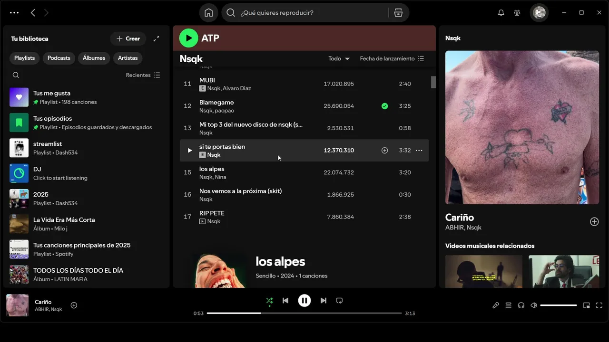Open the los alpes single title link
The height and width of the screenshot is (342, 609).
click(280, 261)
